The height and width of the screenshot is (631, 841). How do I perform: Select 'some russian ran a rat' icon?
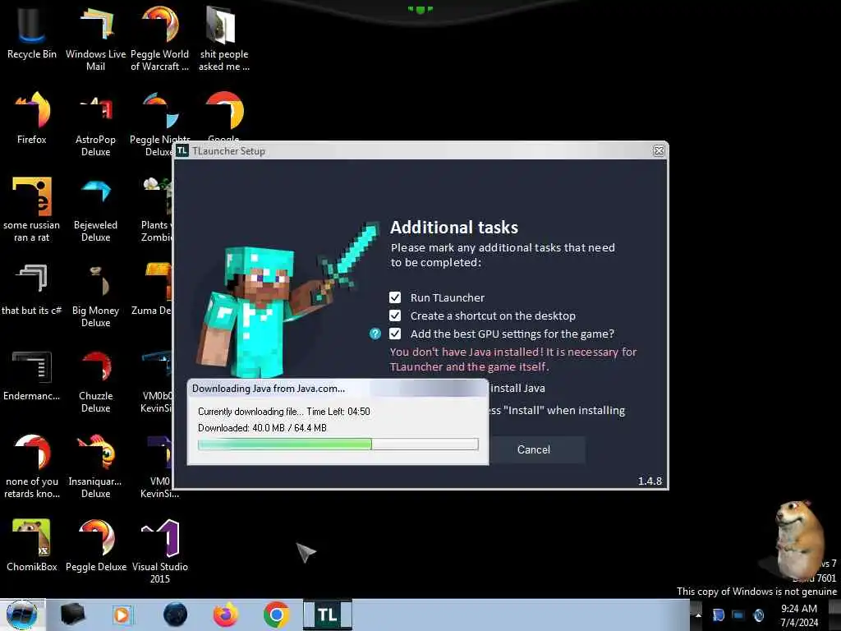(32, 210)
